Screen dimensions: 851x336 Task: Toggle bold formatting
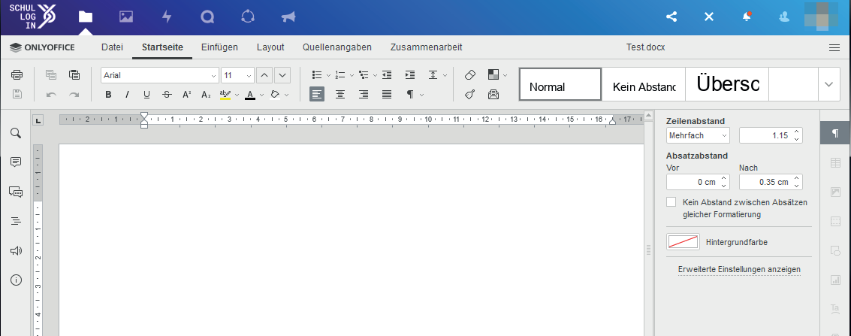pos(109,95)
